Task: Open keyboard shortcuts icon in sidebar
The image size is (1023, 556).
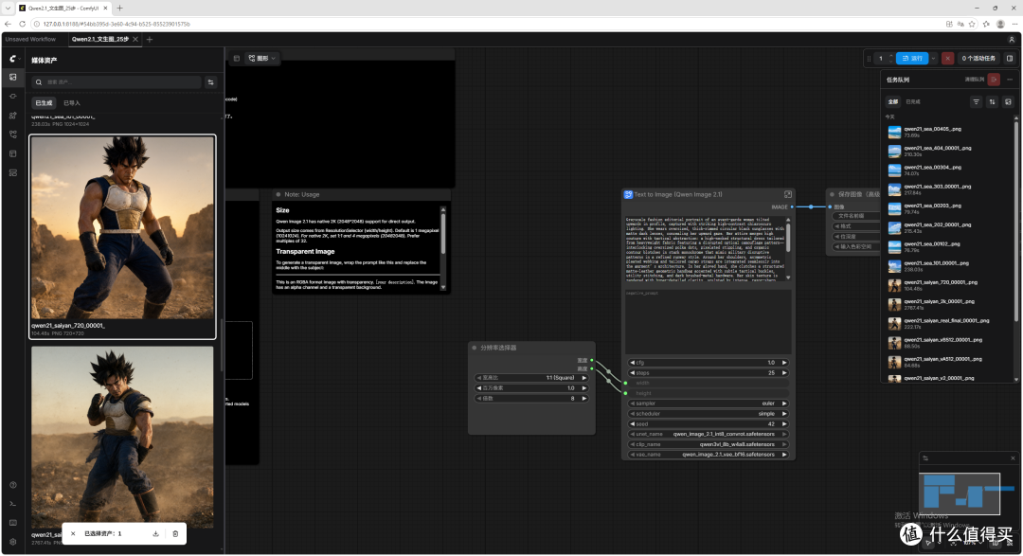Action: [12, 523]
